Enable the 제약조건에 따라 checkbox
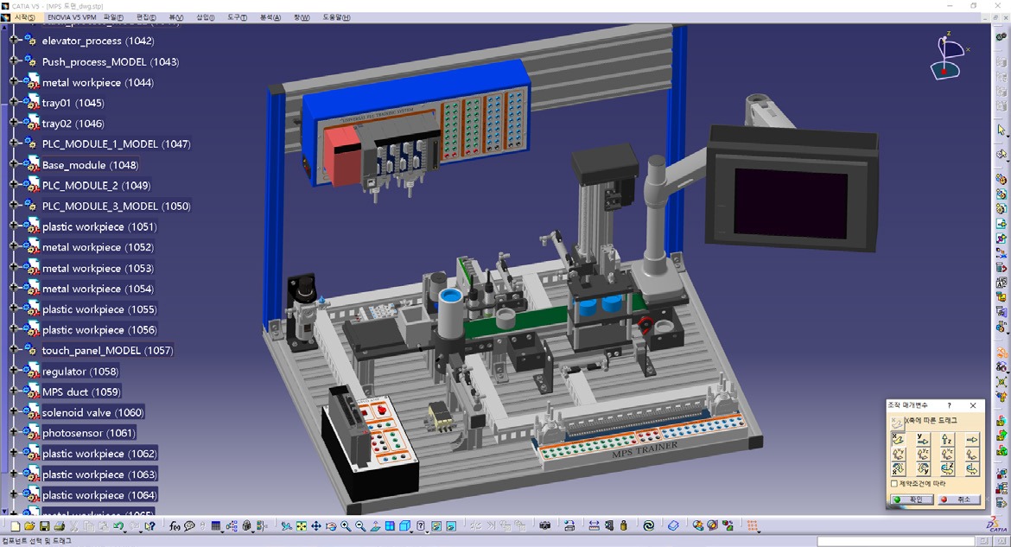 tap(894, 484)
